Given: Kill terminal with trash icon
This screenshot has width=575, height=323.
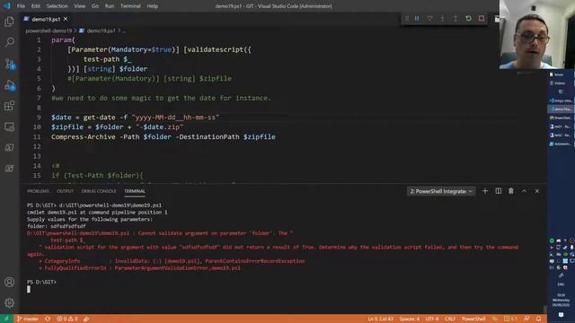Looking at the screenshot, I should (x=511, y=191).
